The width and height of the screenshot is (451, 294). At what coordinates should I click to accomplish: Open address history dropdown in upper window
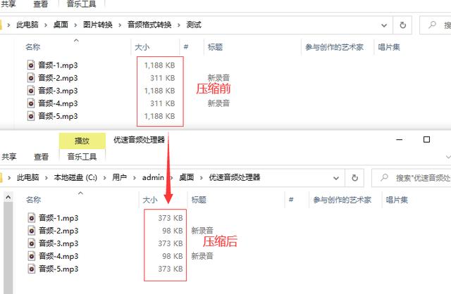(x=384, y=25)
